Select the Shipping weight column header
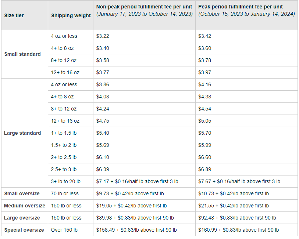Screen dimensions: 299x239 71,15
